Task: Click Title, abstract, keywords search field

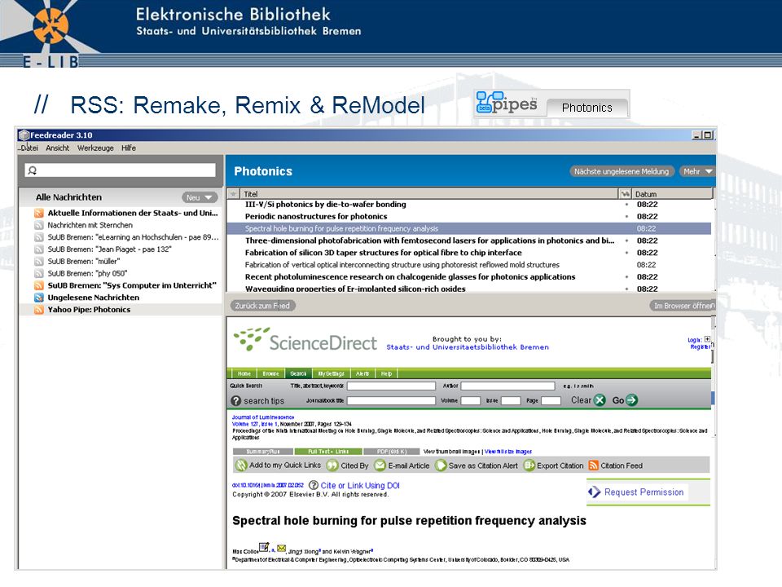Action: click(x=392, y=386)
